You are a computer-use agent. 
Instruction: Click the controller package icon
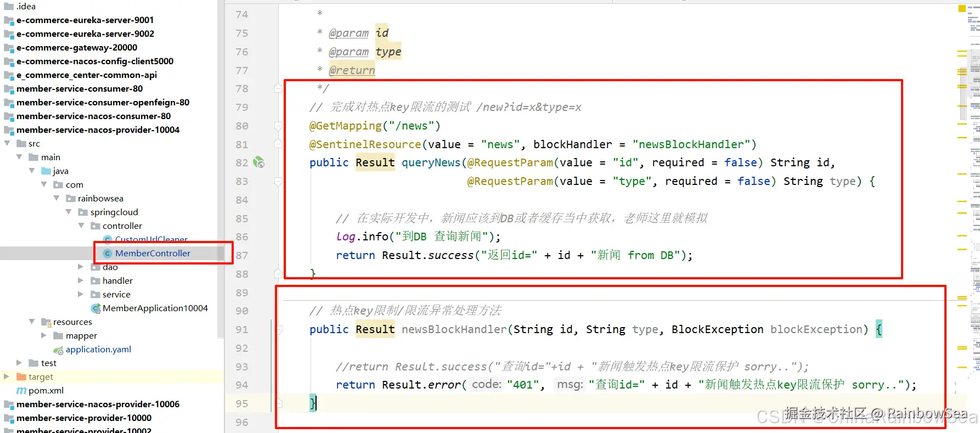coord(95,226)
